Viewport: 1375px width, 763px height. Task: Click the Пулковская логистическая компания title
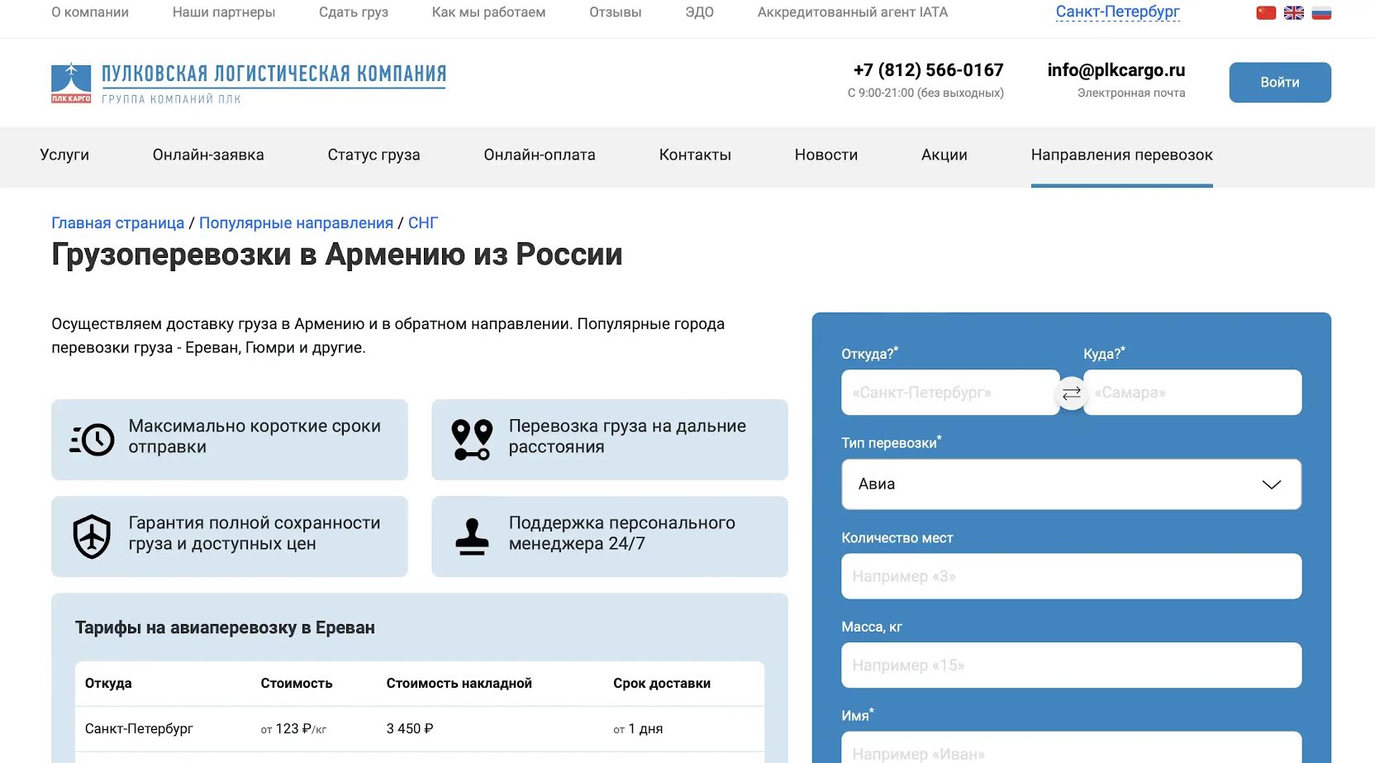click(x=274, y=74)
